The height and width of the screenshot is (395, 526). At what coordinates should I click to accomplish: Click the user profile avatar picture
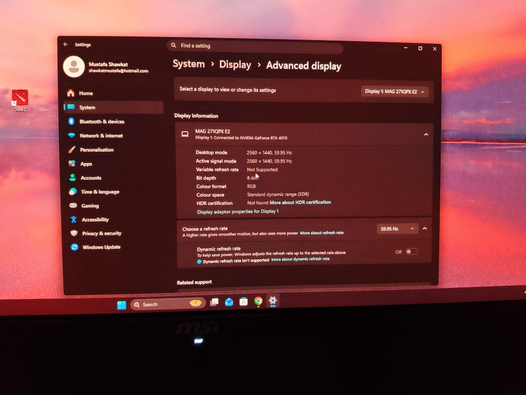point(74,66)
